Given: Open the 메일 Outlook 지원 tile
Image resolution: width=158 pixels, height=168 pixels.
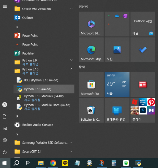Looking at the screenshot, I should pyautogui.click(x=143, y=24).
